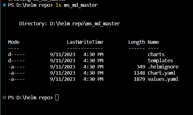Viewport: 193px width, 115px height.
Task: Click the templates directory name
Action: point(160,60)
